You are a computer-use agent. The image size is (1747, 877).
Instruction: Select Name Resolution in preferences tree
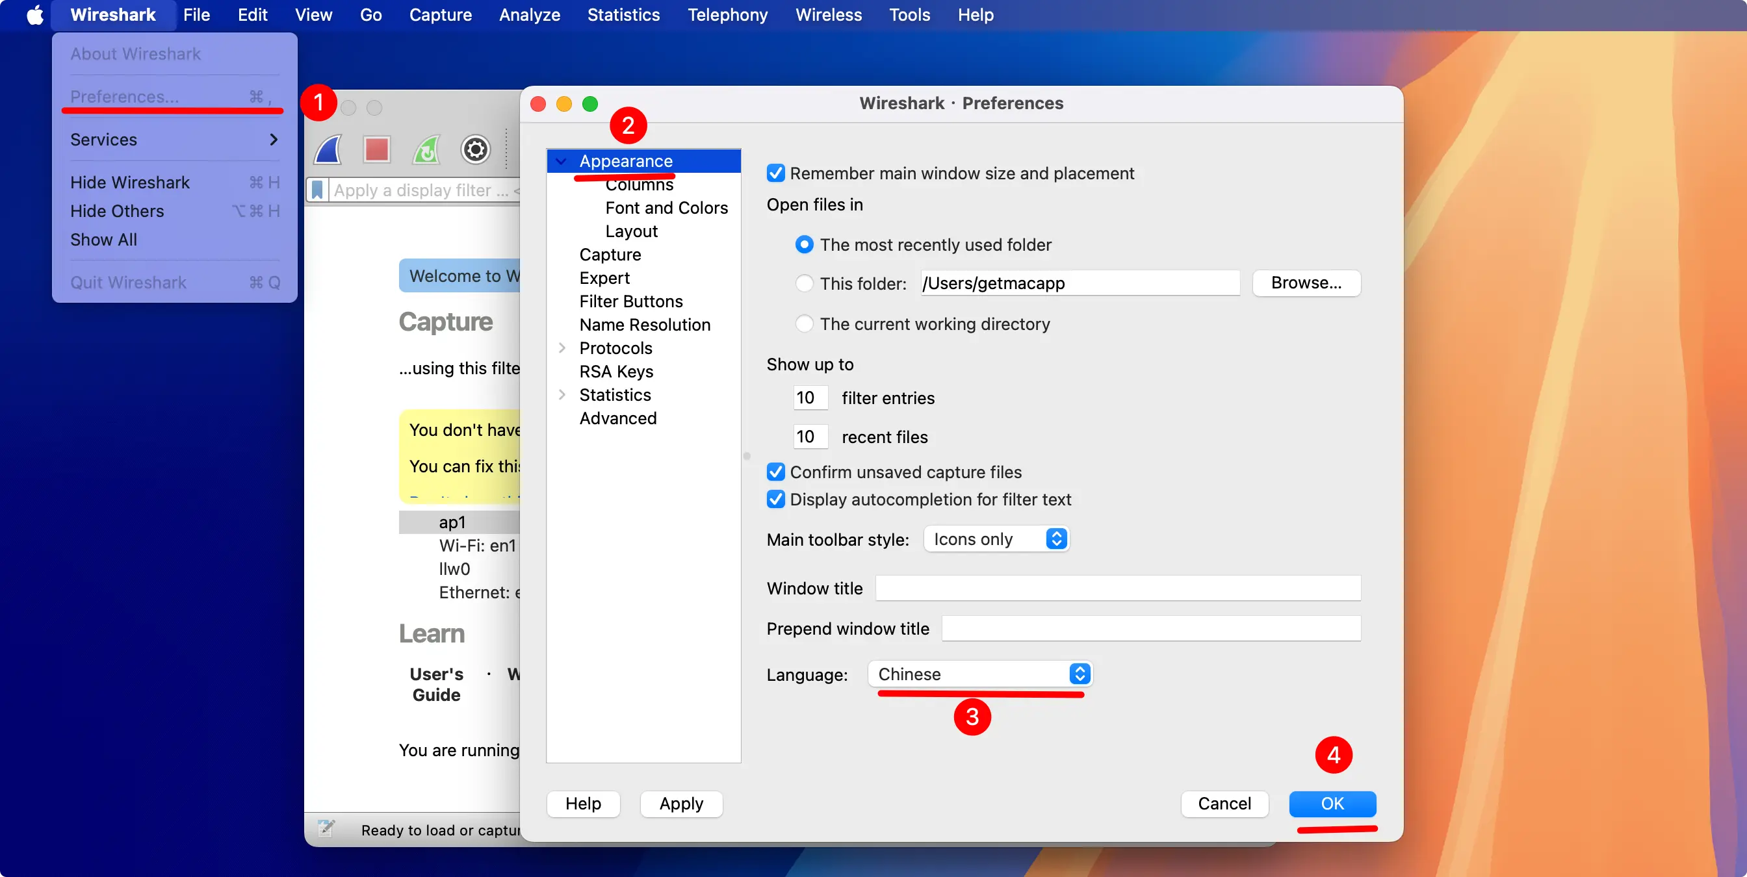pyautogui.click(x=644, y=325)
